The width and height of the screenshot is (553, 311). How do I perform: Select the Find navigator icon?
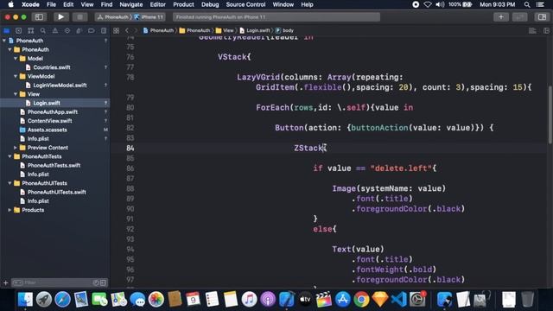click(42, 31)
